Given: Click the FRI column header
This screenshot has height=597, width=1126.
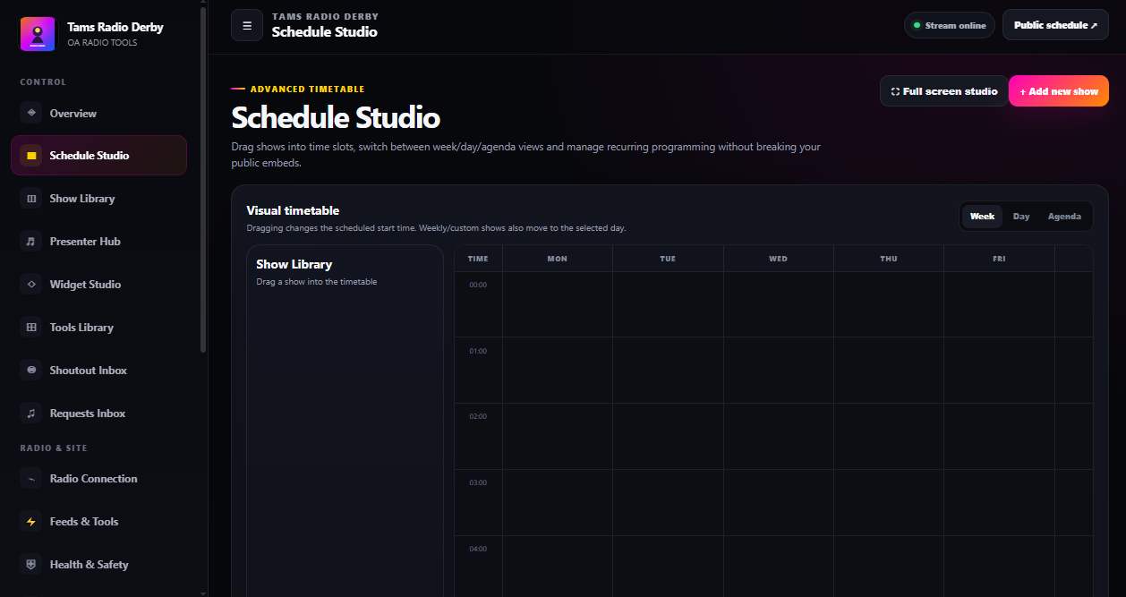Looking at the screenshot, I should 999,259.
